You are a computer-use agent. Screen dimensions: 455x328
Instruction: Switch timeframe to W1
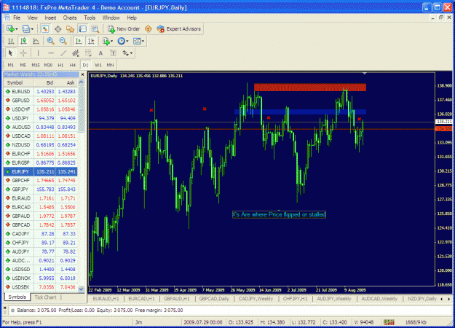(98, 65)
